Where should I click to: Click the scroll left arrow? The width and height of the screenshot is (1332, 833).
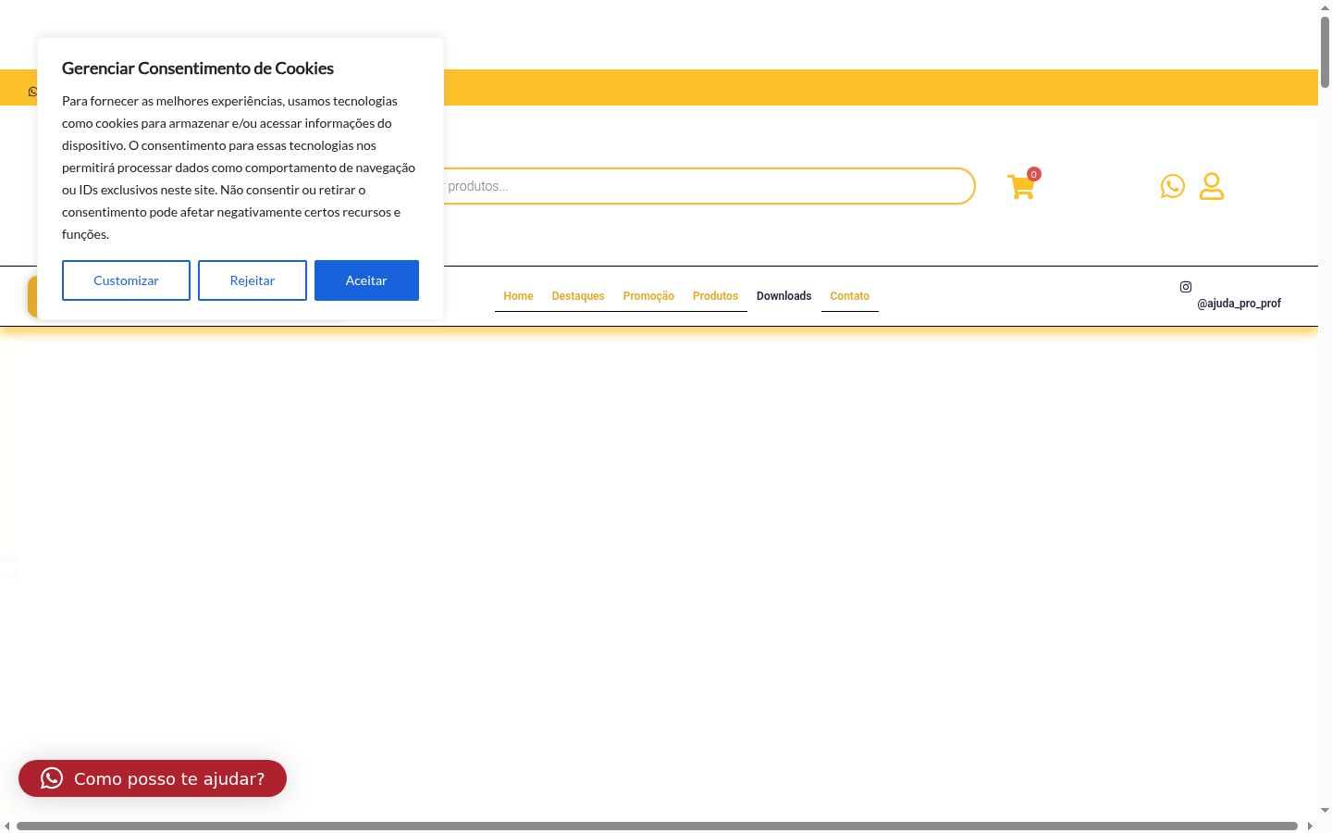[x=6, y=826]
